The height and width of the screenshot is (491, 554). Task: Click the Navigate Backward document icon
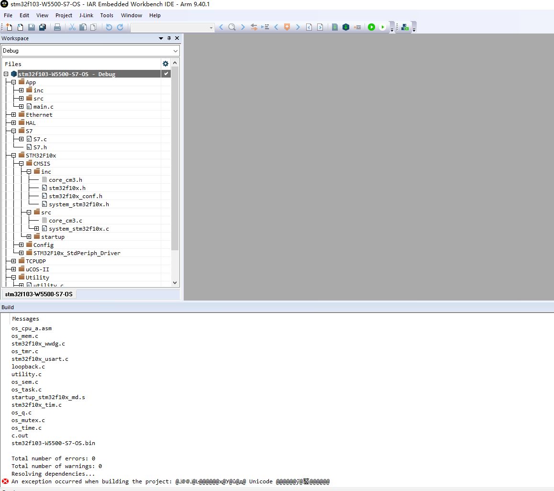pos(309,27)
